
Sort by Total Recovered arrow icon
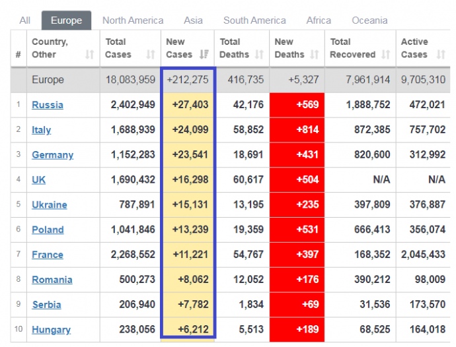click(385, 55)
